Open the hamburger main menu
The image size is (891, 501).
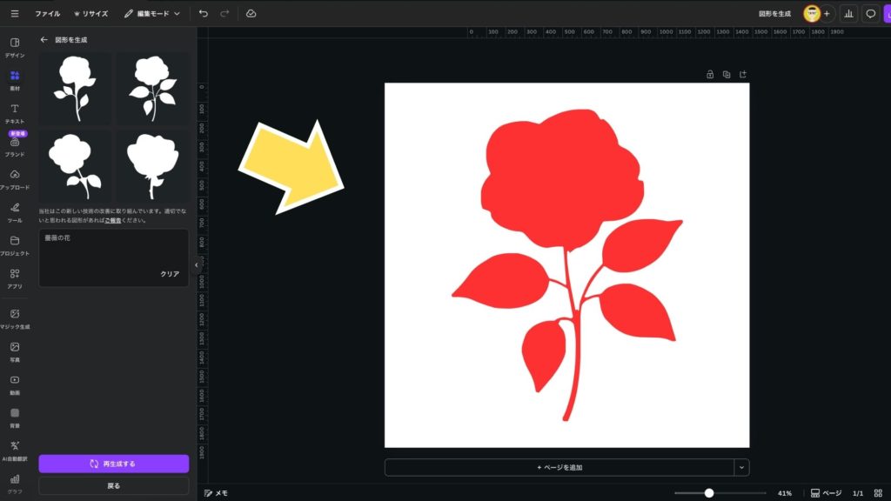pos(15,14)
